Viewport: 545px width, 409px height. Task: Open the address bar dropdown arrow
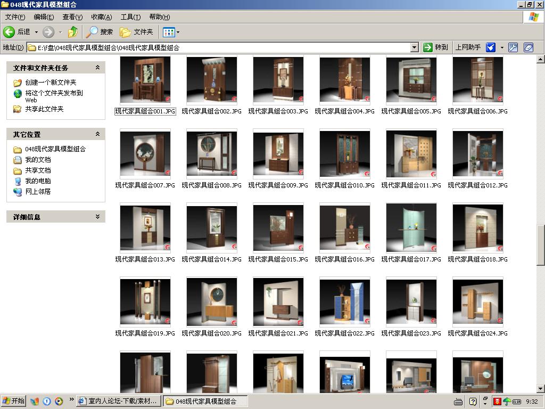pyautogui.click(x=415, y=47)
